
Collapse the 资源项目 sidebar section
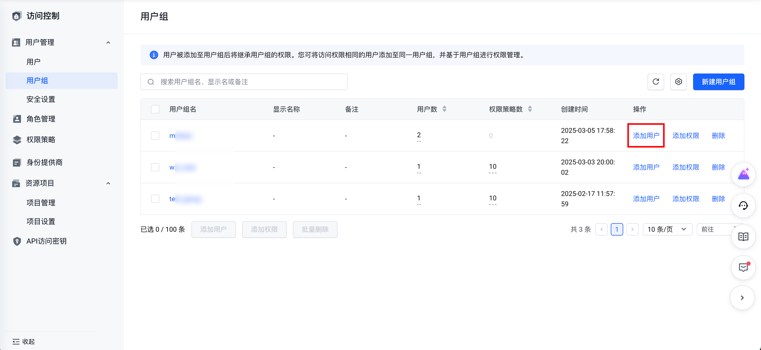[108, 184]
